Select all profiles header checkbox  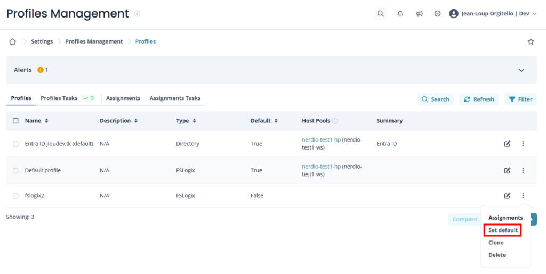coord(15,120)
